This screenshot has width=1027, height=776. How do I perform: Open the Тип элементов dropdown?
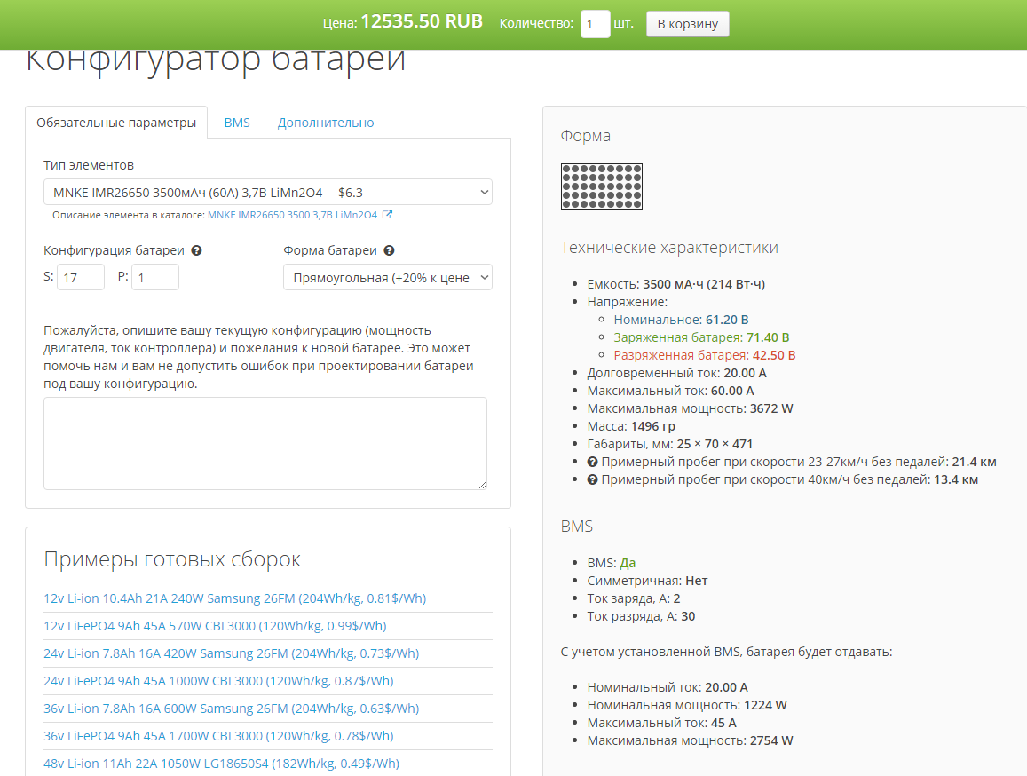(x=267, y=192)
